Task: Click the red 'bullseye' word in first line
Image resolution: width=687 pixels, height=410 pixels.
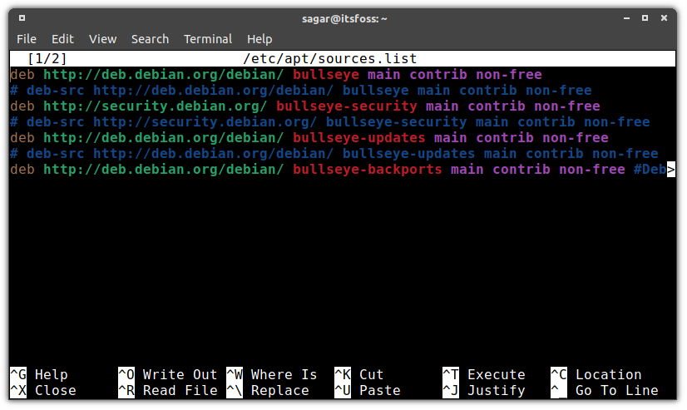Action: tap(326, 75)
